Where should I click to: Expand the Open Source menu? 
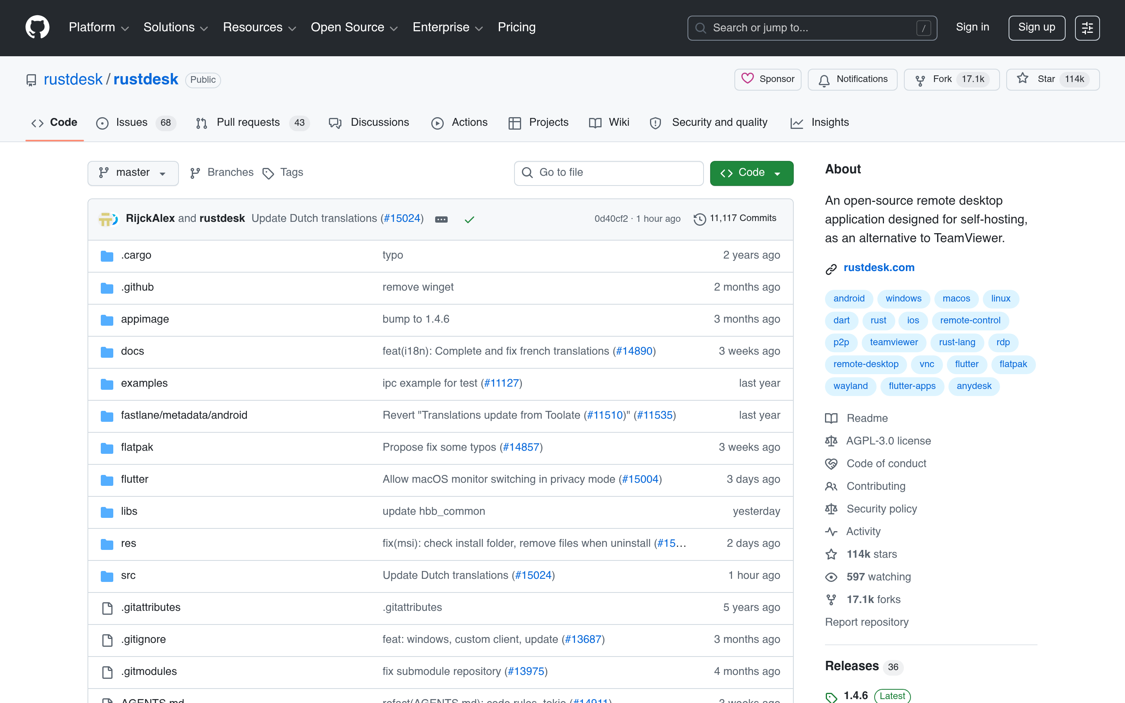click(x=354, y=27)
